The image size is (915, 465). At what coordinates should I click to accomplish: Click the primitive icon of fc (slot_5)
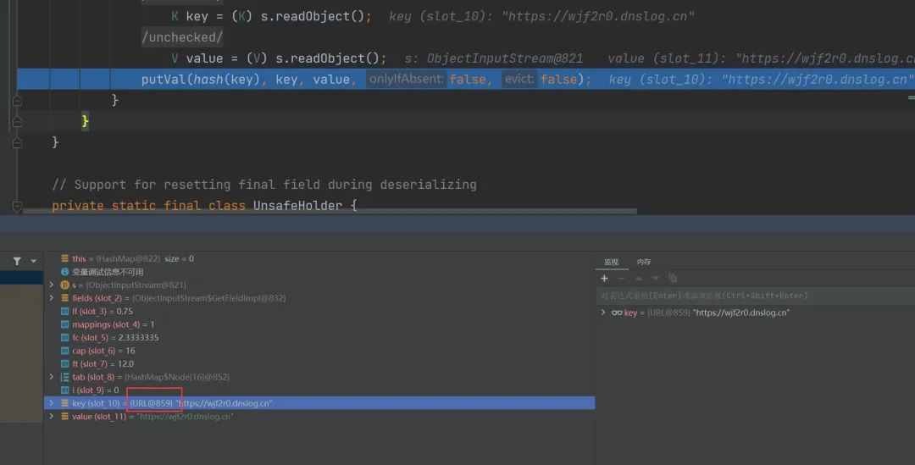pos(64,337)
